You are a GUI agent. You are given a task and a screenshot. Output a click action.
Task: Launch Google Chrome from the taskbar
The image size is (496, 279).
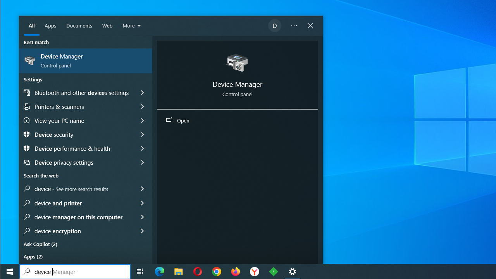pos(217,272)
